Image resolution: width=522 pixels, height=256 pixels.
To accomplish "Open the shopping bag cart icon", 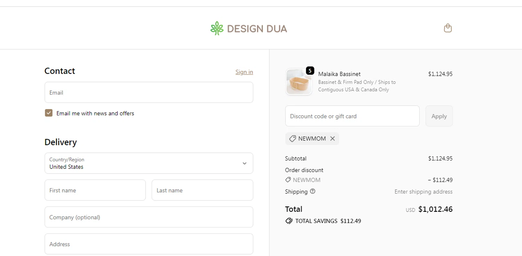I will point(448,28).
